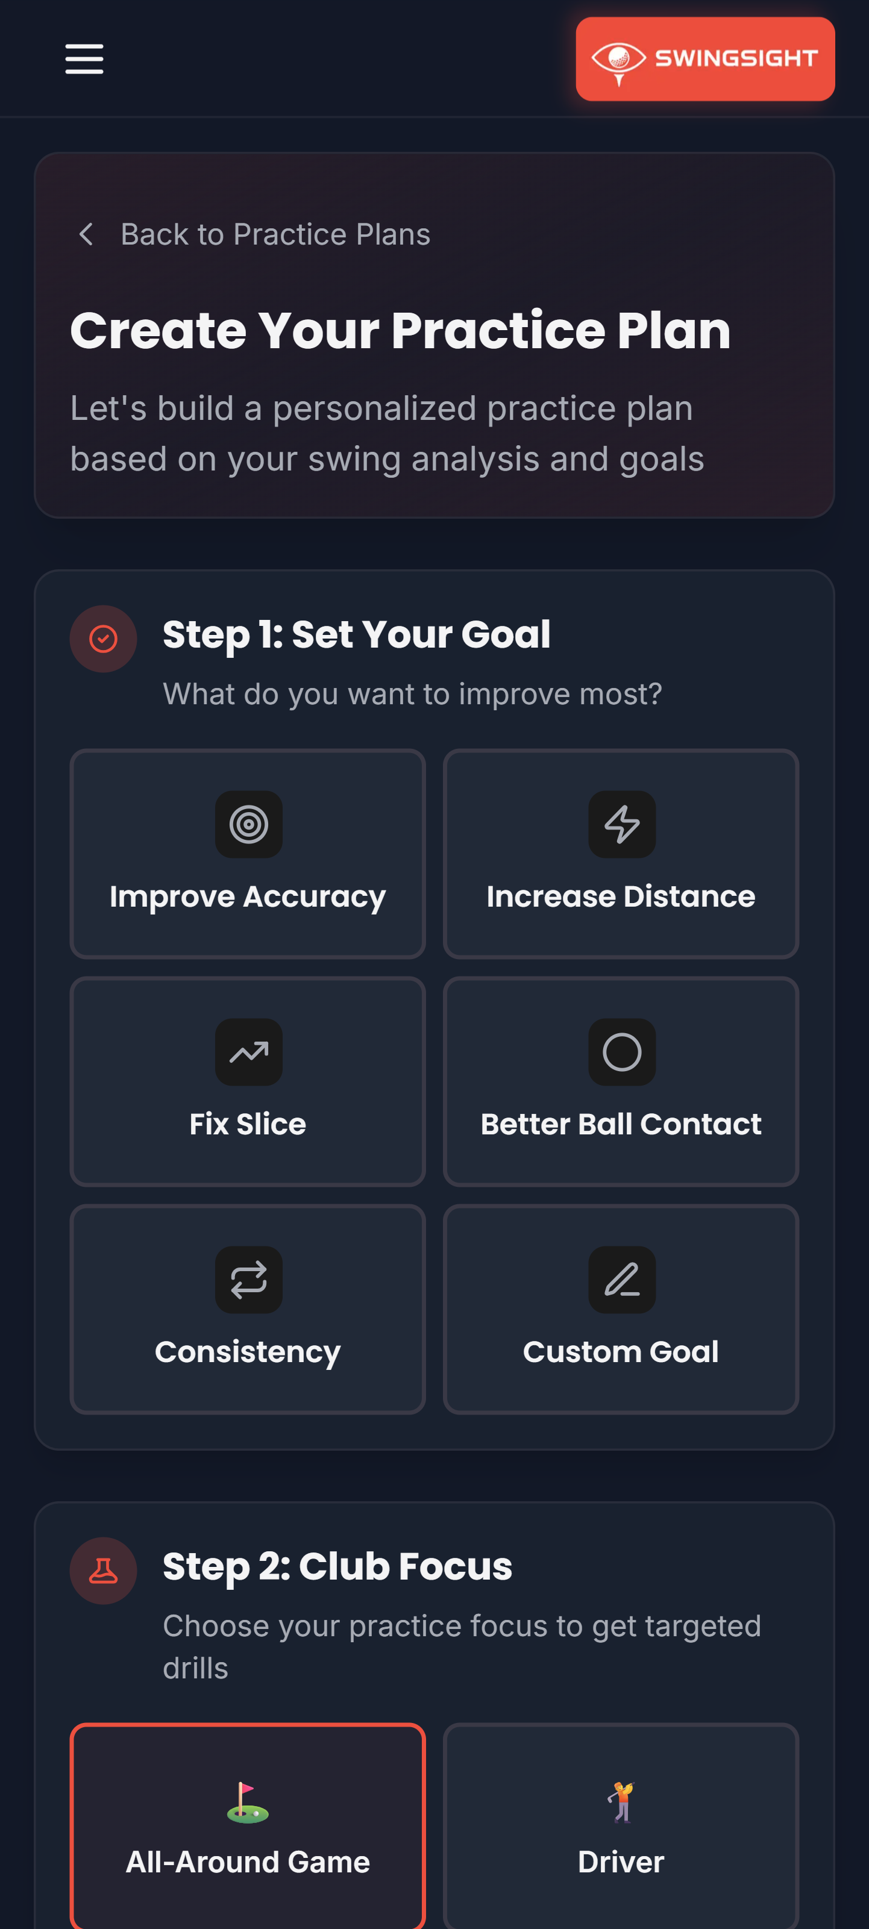Open the hamburger navigation menu
The width and height of the screenshot is (869, 1929).
point(83,59)
